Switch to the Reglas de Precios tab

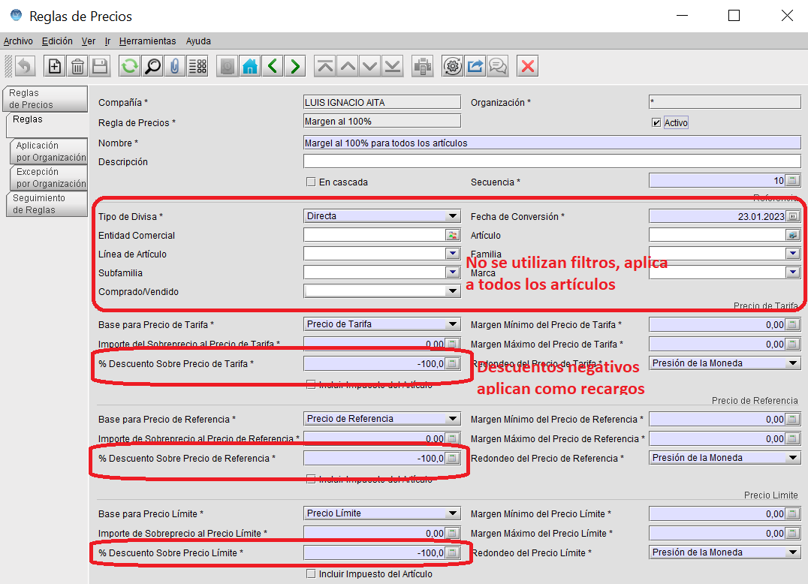point(45,99)
